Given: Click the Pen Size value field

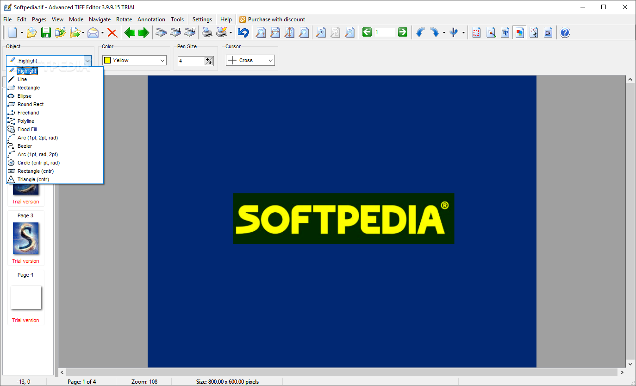Looking at the screenshot, I should click(191, 61).
